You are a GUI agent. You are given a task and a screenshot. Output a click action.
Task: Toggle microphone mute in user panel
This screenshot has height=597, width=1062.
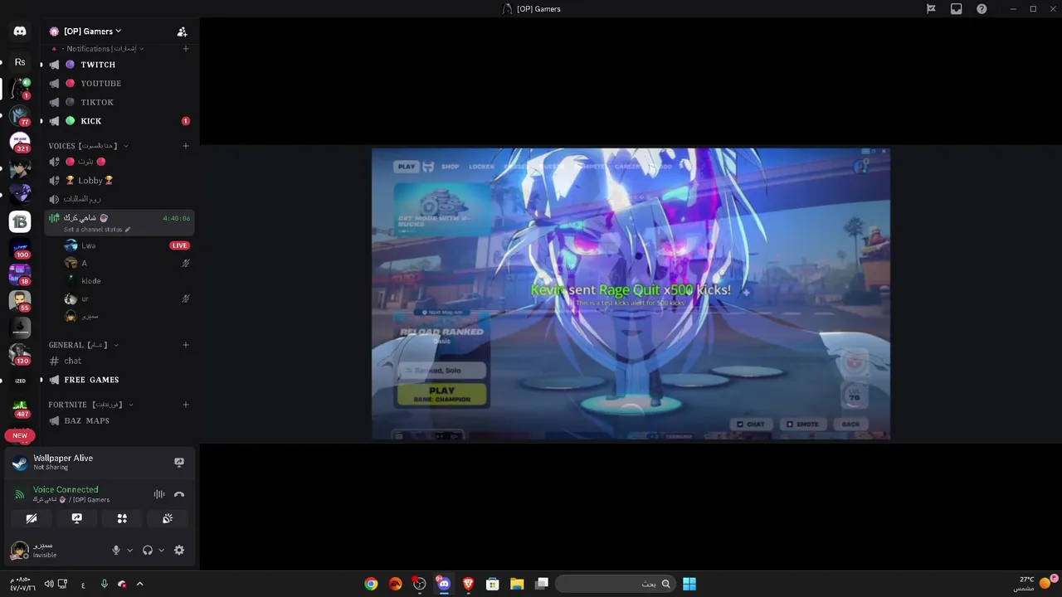click(116, 550)
